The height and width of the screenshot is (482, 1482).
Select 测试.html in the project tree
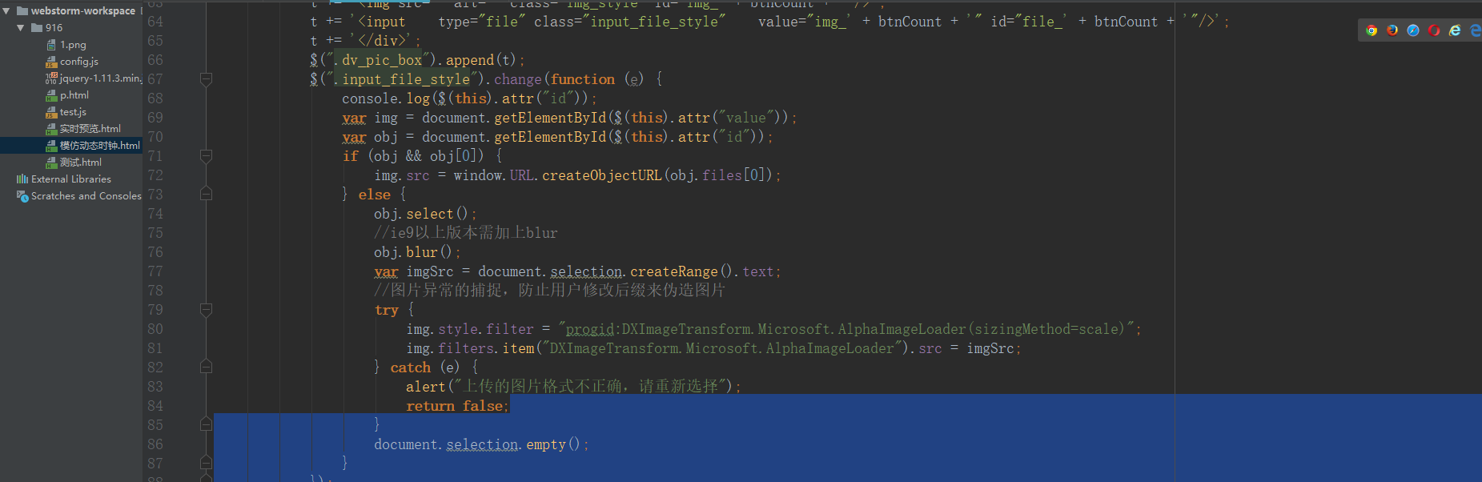point(81,163)
